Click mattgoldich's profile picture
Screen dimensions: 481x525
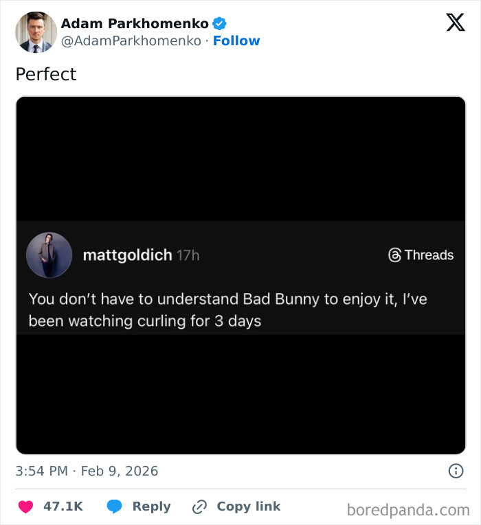pyautogui.click(x=49, y=255)
